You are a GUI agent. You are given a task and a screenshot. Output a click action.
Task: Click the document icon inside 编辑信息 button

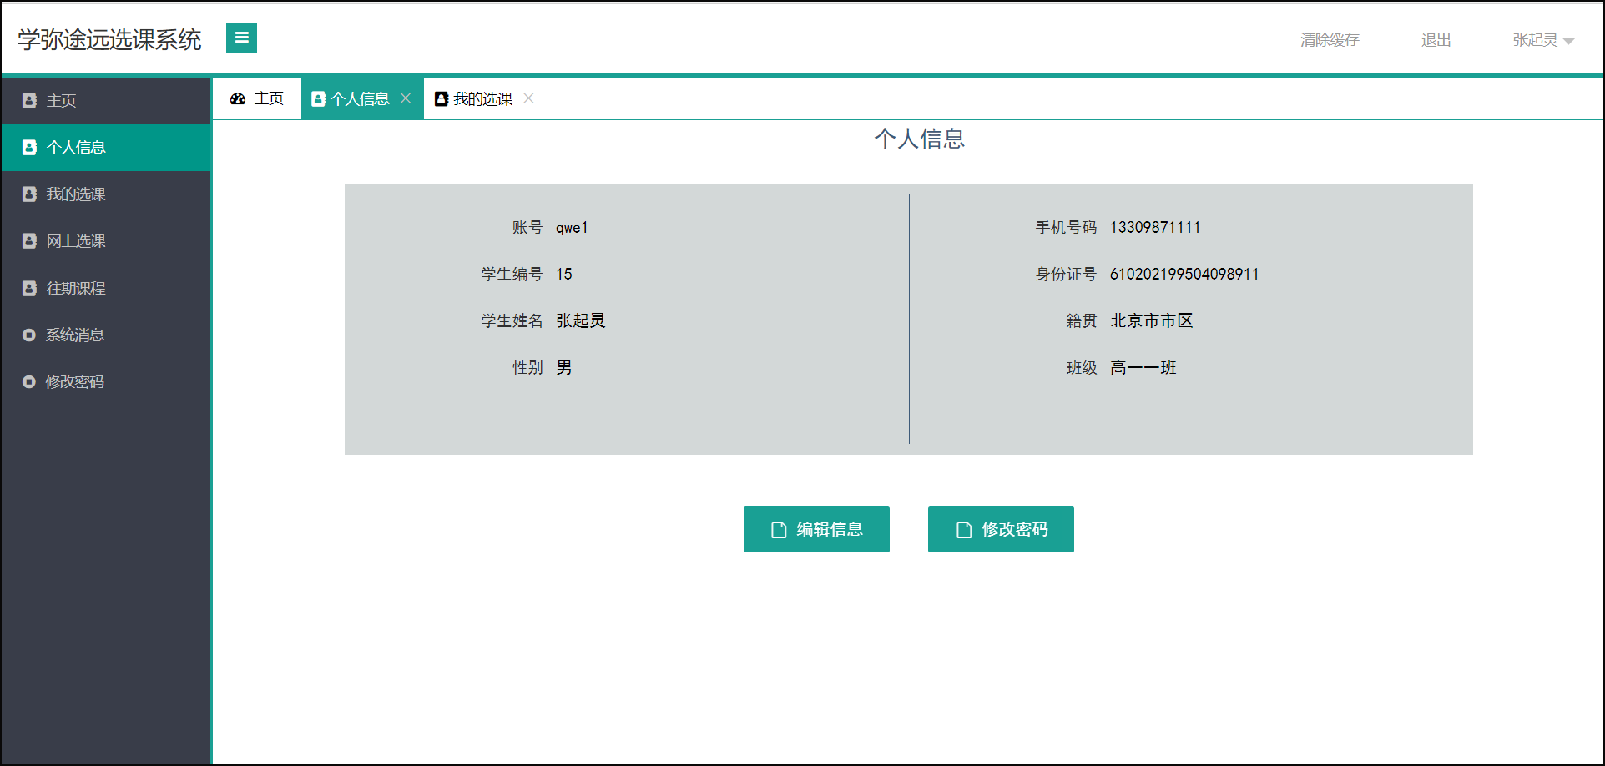pos(778,529)
